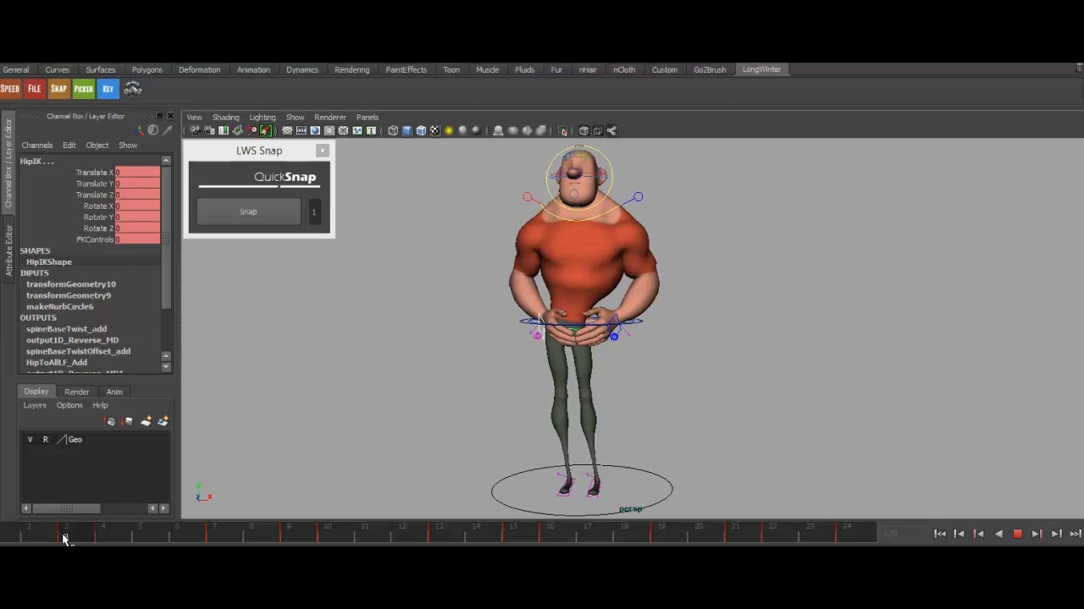Viewport: 1084px width, 609px height.
Task: Create new empty display layer icon
Action: (x=146, y=422)
